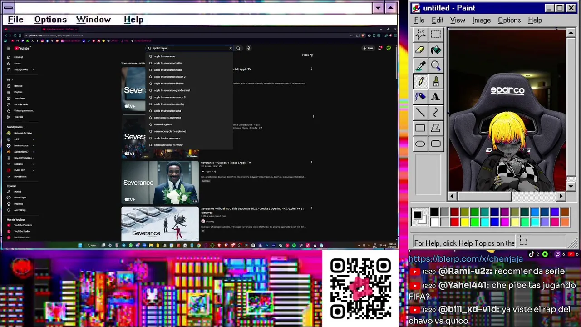Open the outer window's Help menu

click(x=133, y=20)
